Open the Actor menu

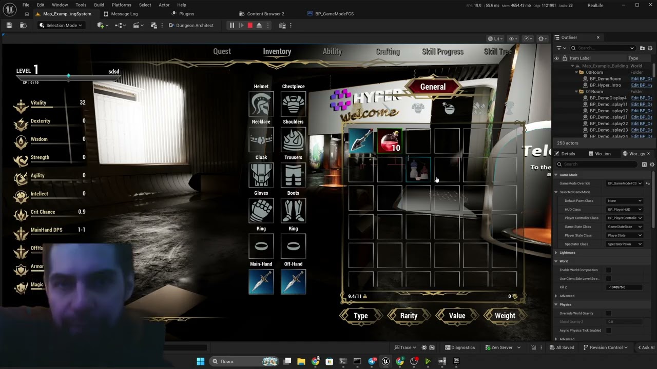tap(164, 5)
